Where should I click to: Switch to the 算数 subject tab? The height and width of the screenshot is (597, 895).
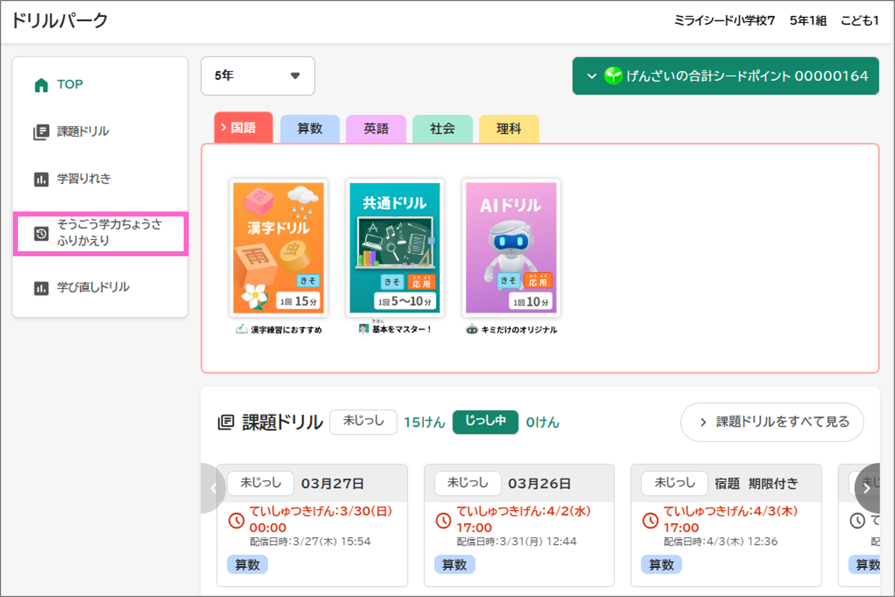pyautogui.click(x=310, y=129)
